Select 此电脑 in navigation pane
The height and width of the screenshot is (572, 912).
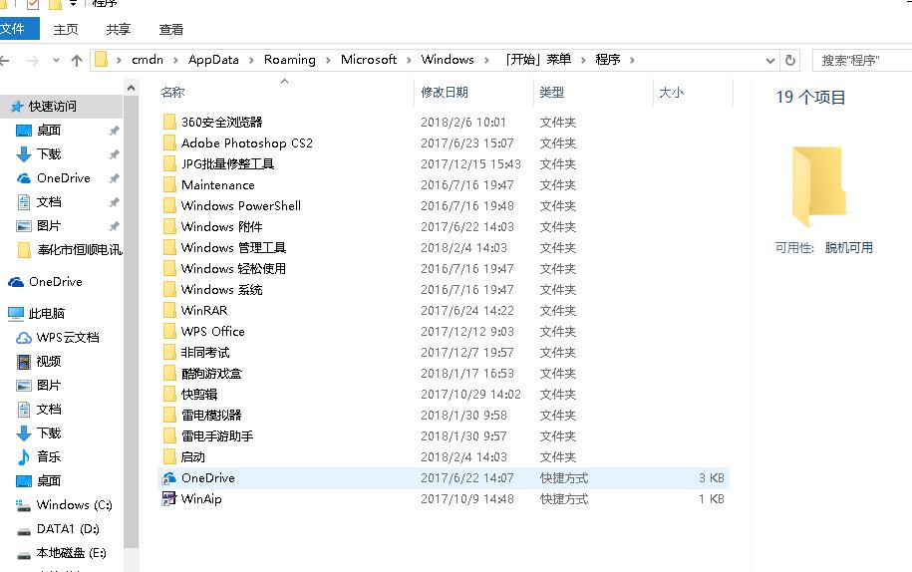click(47, 313)
